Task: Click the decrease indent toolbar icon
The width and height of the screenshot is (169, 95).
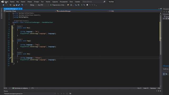Action: pos(82,5)
